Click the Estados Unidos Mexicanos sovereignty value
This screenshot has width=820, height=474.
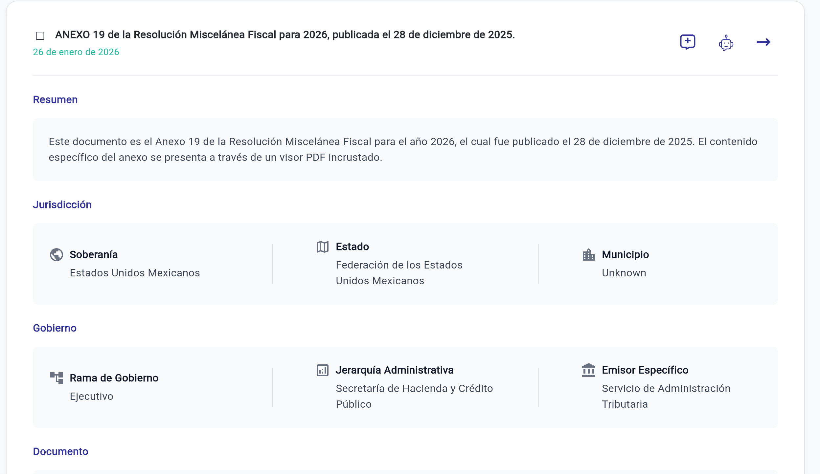click(135, 273)
